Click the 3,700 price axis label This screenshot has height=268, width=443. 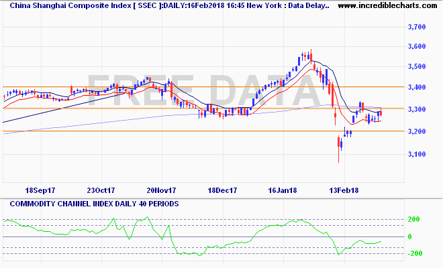417,27
